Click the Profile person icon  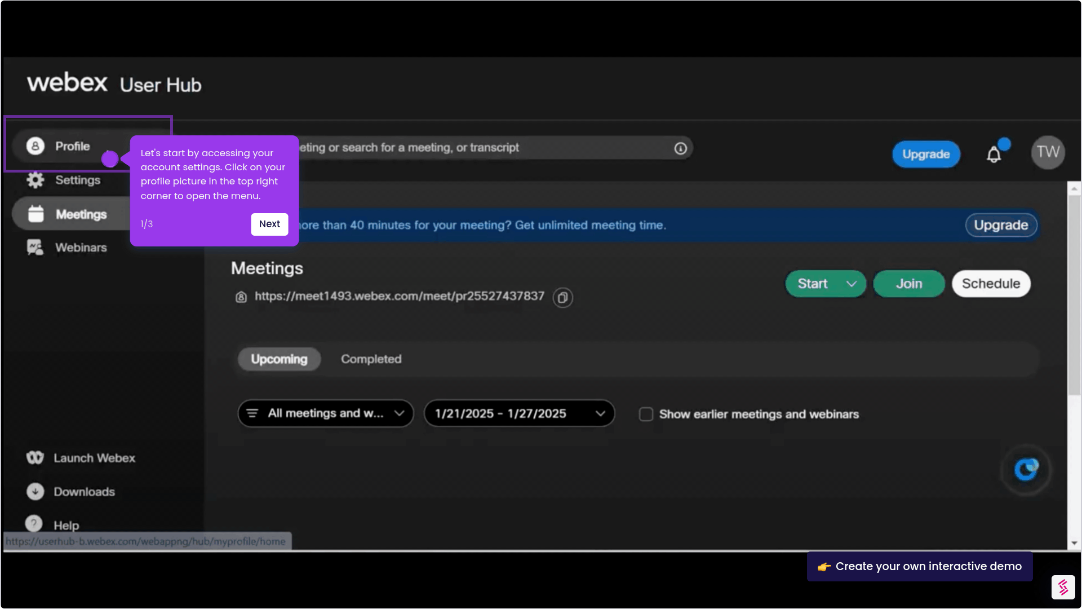35,146
